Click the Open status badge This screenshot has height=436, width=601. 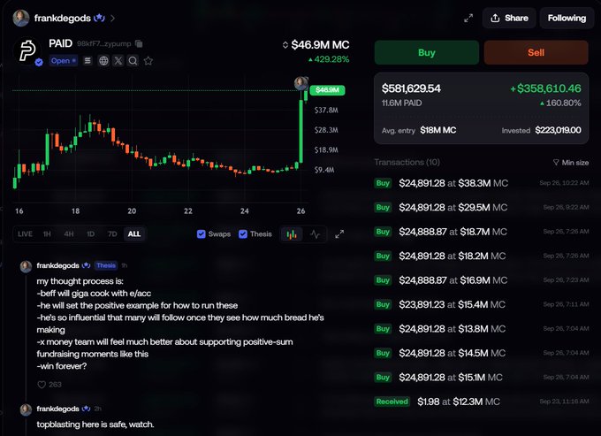64,61
